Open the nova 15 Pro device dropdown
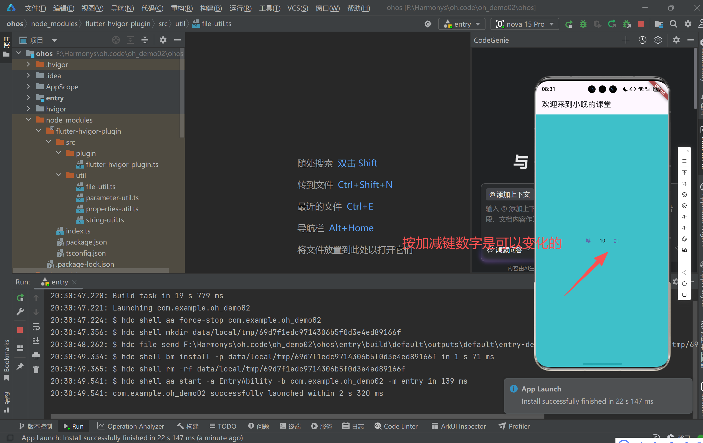Viewport: 703px width, 443px height. pyautogui.click(x=525, y=24)
